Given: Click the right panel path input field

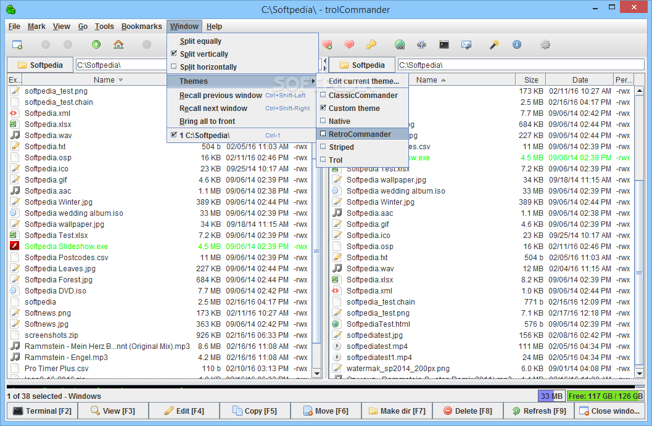Looking at the screenshot, I should click(x=521, y=65).
